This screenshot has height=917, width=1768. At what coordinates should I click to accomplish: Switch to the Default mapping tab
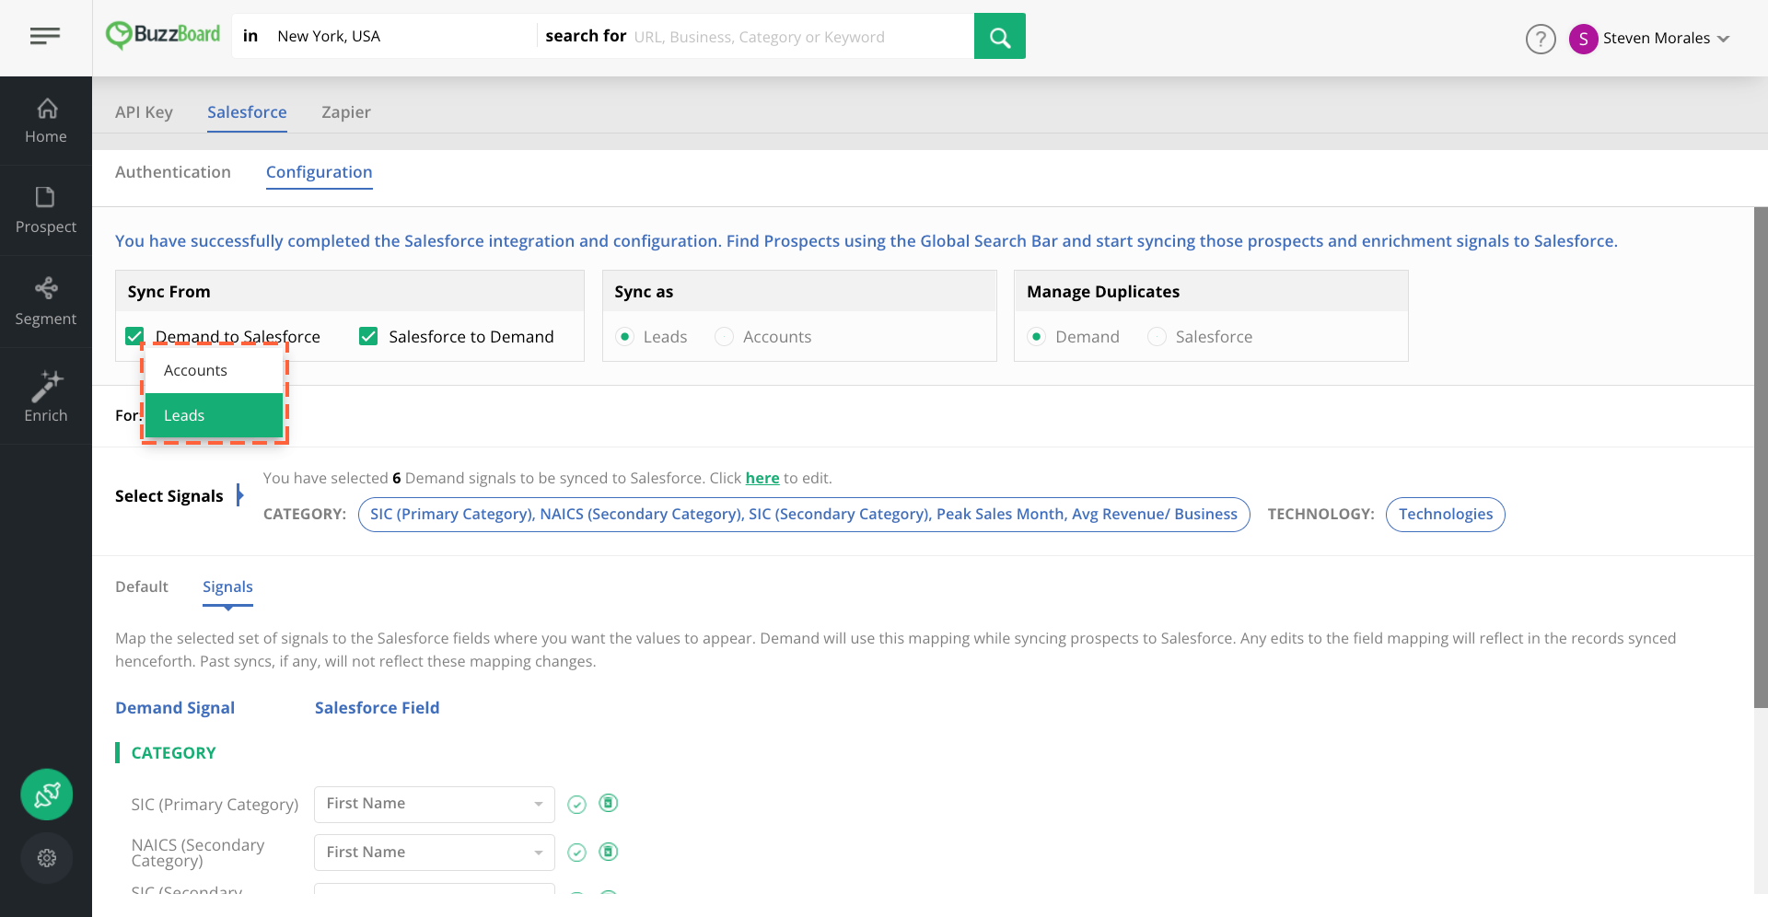142,586
